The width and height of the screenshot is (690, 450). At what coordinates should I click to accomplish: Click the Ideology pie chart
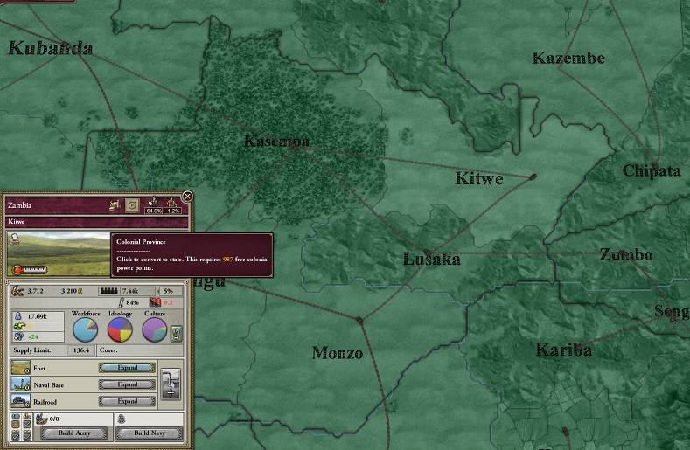pyautogui.click(x=120, y=329)
